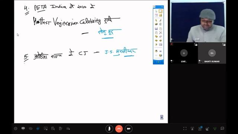Click the handwritten 'PETA' text on whiteboard
238x134 pixels.
pos(40,8)
